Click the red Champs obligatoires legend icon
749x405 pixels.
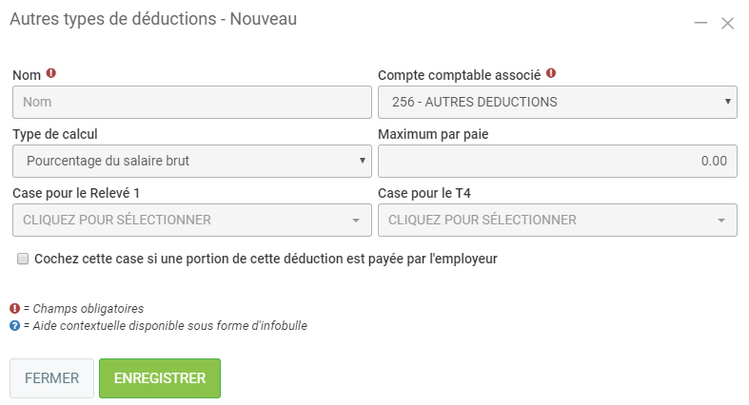(15, 308)
